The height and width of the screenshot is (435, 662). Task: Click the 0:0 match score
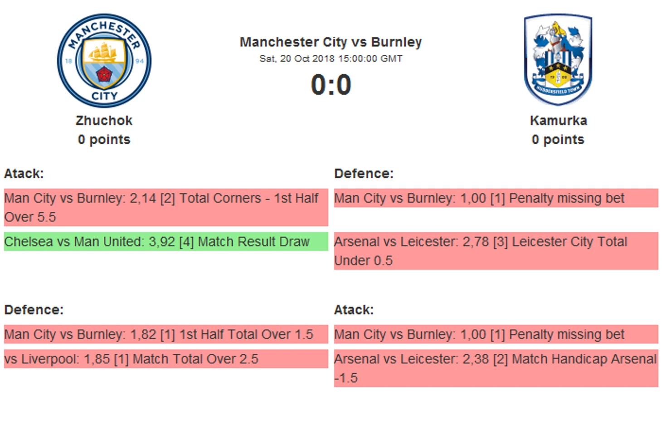click(331, 85)
